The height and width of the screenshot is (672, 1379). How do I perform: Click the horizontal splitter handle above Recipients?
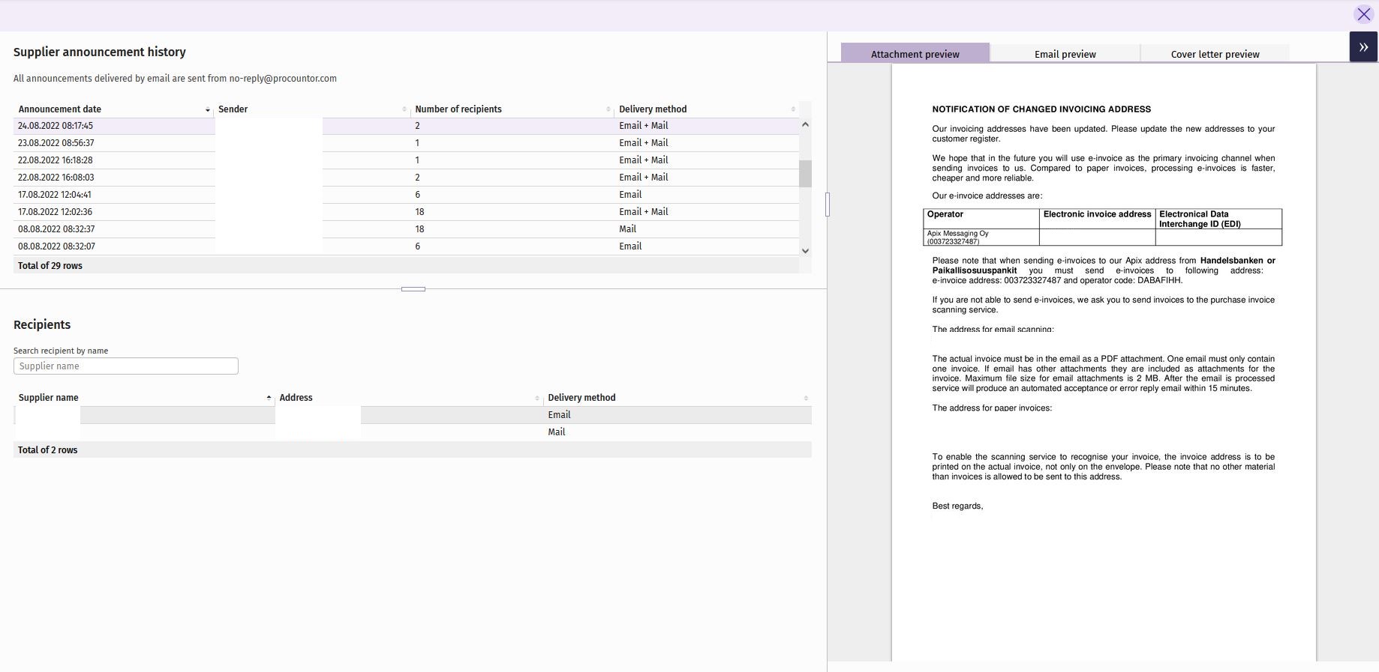pos(413,288)
